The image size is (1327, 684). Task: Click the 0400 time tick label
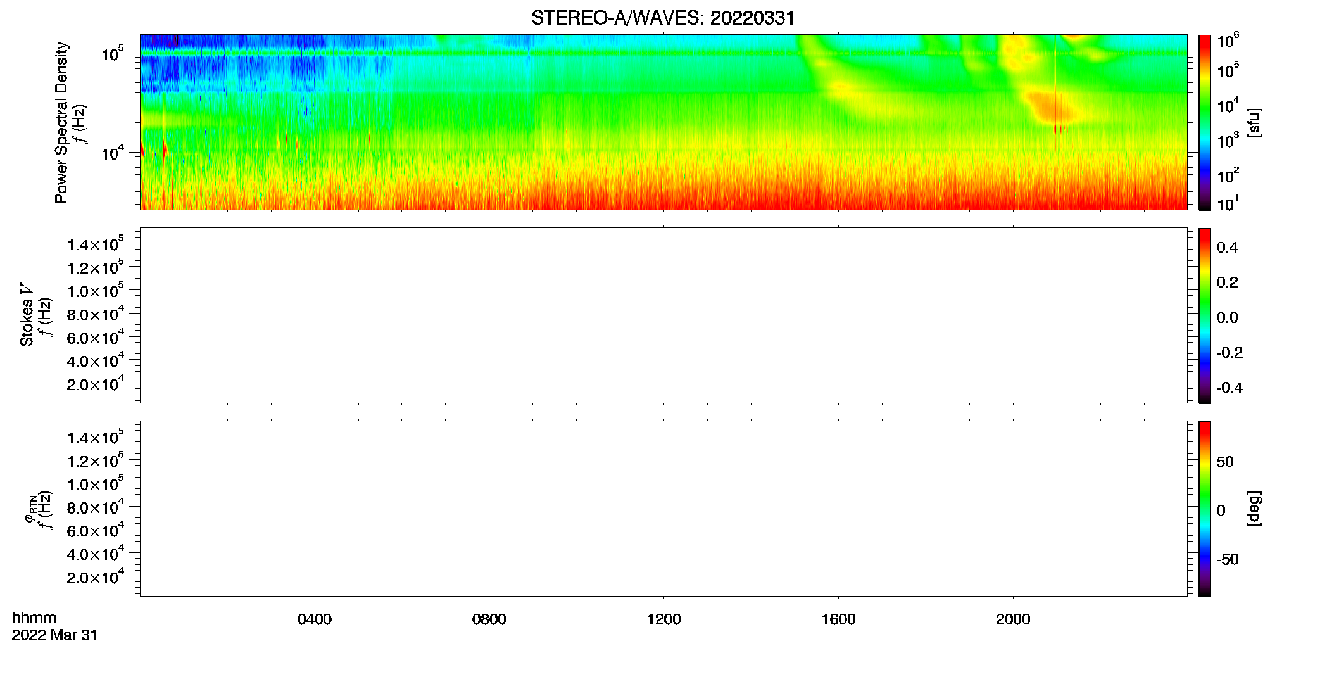pos(315,619)
